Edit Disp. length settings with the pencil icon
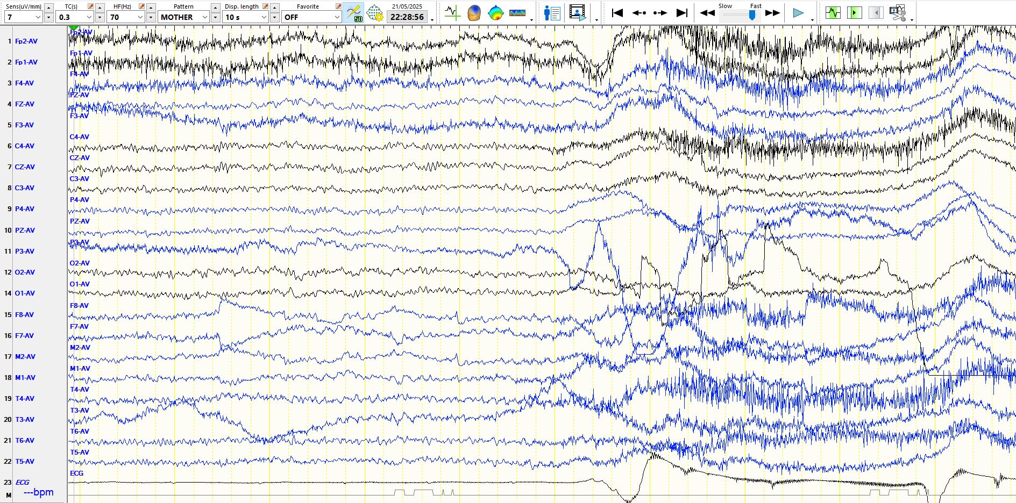Screen dimensions: 1016x503 tap(265, 6)
